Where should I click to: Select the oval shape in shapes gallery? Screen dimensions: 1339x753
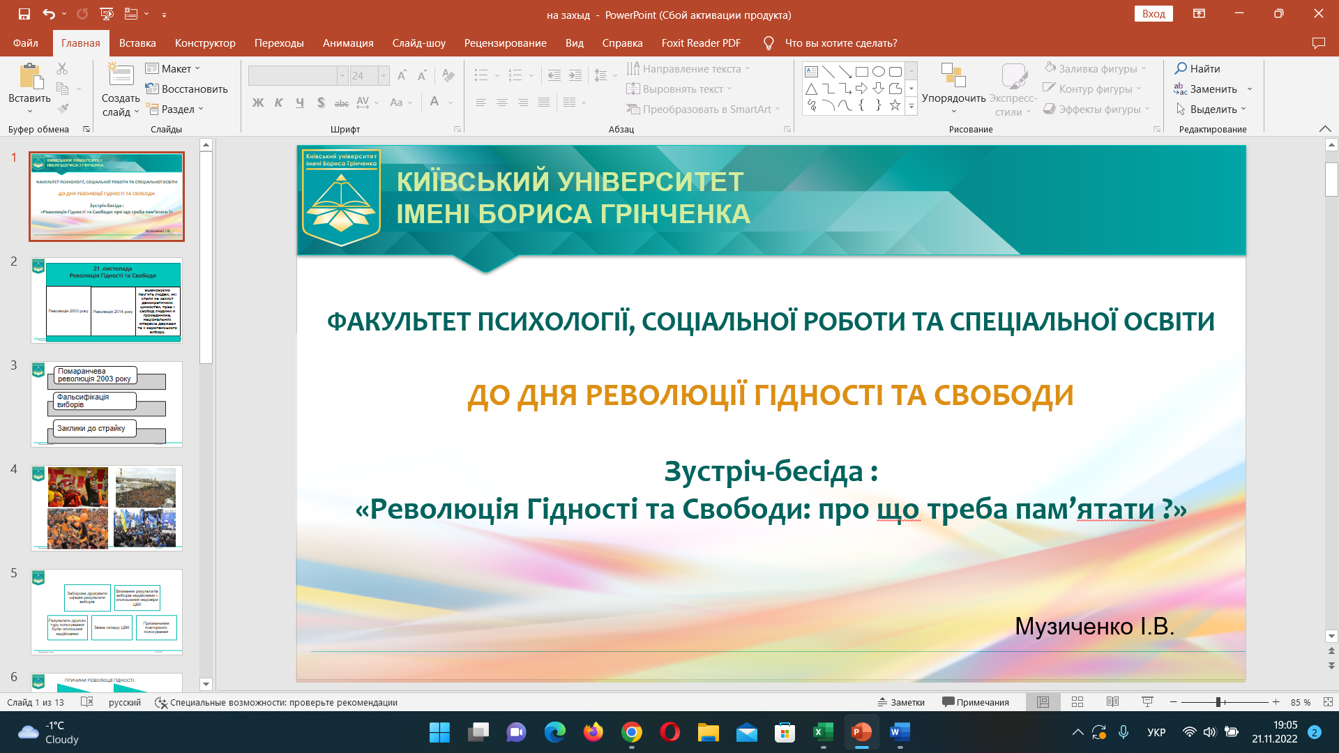coord(878,71)
